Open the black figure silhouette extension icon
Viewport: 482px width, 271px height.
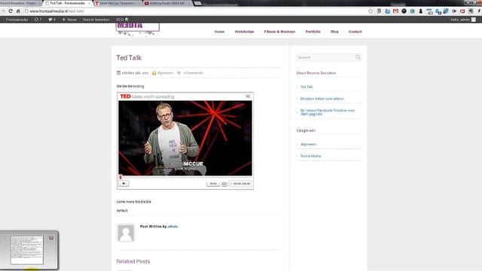[421, 11]
